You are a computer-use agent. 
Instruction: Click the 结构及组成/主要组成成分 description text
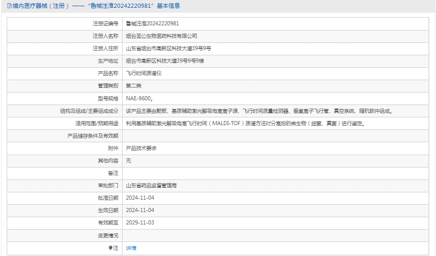tap(259, 111)
